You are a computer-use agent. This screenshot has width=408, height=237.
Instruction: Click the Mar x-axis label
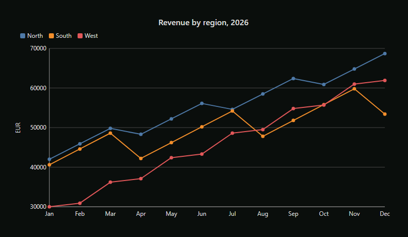coord(110,214)
